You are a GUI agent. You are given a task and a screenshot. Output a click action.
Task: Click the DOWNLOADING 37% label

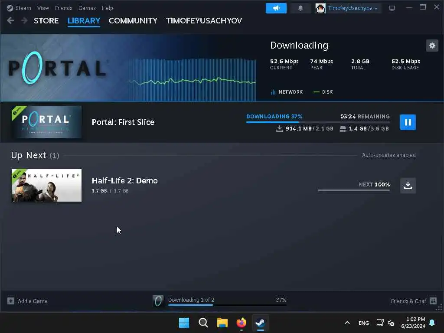274,116
